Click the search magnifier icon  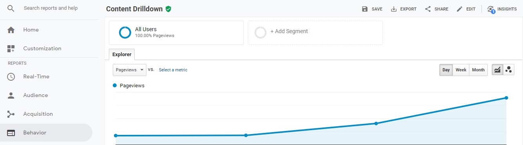coord(11,8)
